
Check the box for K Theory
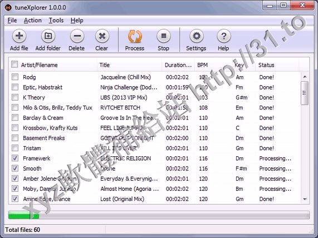15,97
